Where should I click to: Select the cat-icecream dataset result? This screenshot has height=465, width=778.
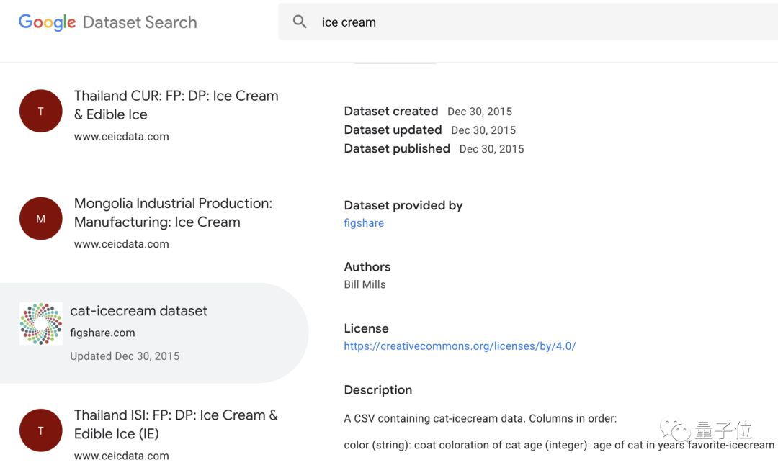click(x=138, y=311)
